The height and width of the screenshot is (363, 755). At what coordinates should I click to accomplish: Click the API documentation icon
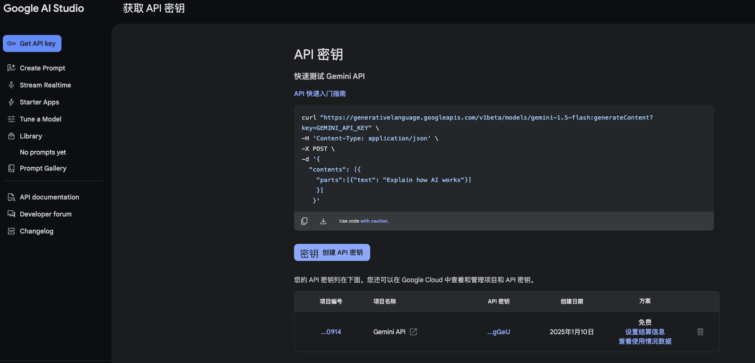tap(11, 197)
